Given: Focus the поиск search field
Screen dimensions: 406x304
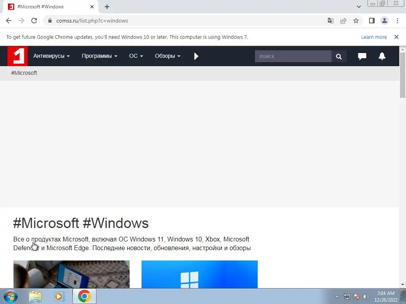Looking at the screenshot, I should 293,56.
